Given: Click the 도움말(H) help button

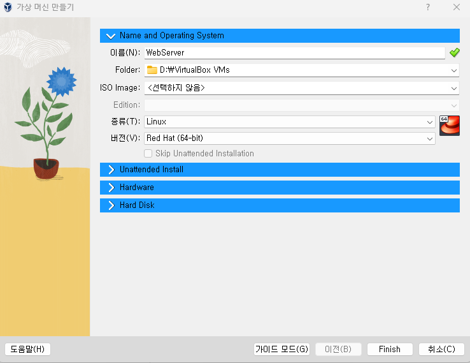Looking at the screenshot, I should tap(27, 349).
